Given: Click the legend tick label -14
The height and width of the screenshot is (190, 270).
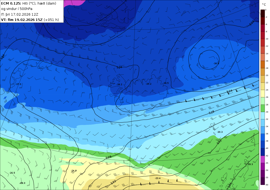Looking at the screenshot, I should pyautogui.click(x=266, y=54).
